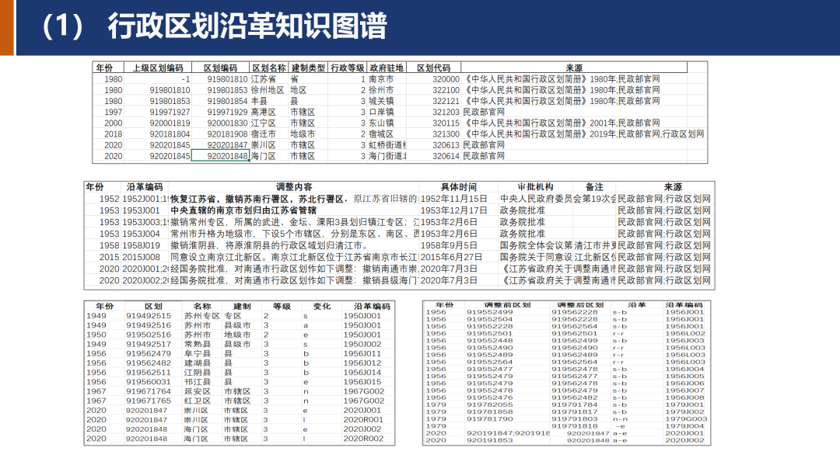This screenshot has width=840, height=472.
Task: Click the 调整内容 column header
Action: (x=293, y=186)
